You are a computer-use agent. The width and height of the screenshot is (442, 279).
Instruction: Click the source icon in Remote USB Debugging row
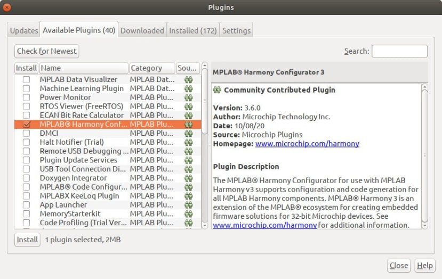click(x=189, y=151)
